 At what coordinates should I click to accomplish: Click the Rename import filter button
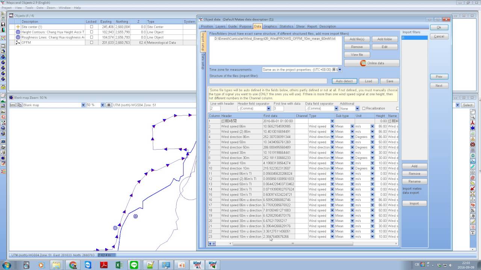click(x=414, y=181)
